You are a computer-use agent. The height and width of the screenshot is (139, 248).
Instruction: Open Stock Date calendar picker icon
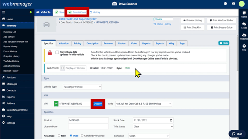coord(171,120)
